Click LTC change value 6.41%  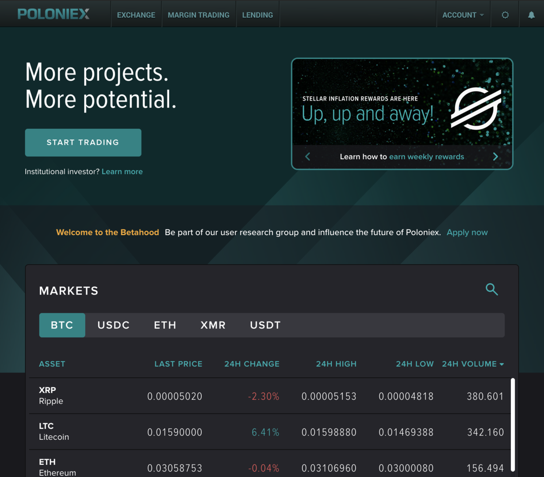pyautogui.click(x=265, y=432)
